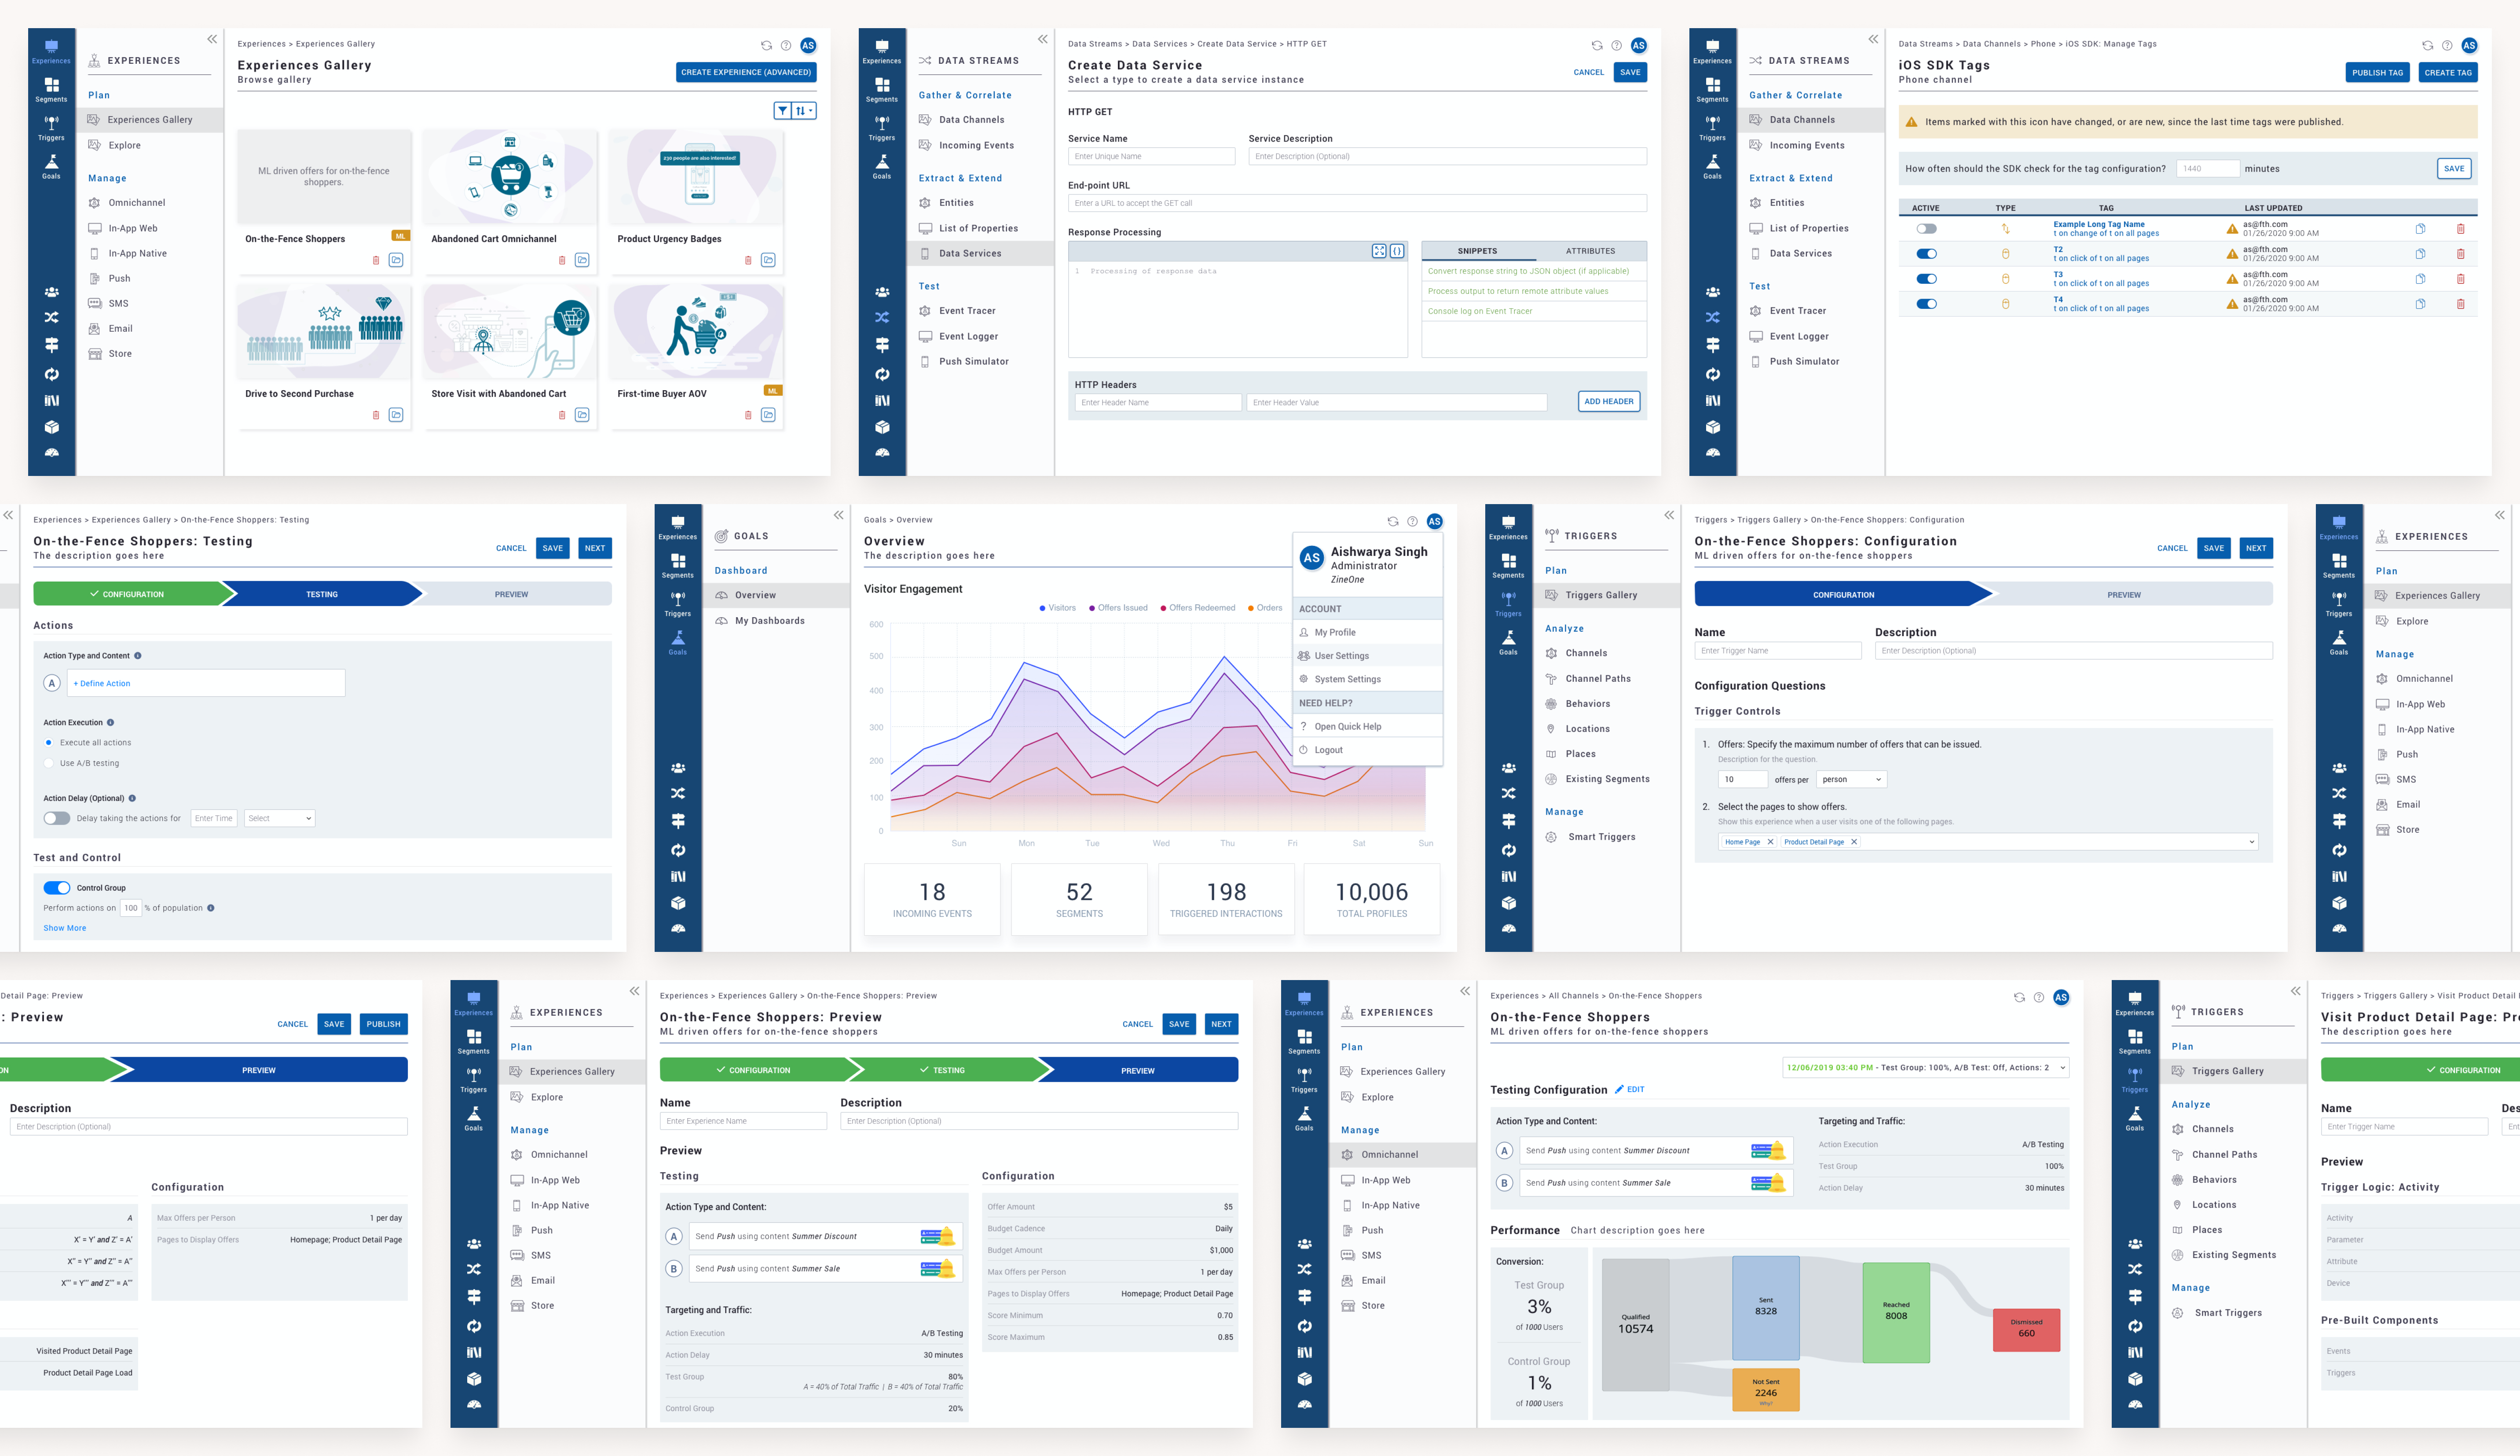Image resolution: width=2520 pixels, height=1456 pixels.
Task: Delete the Example Long Tag Name row
Action: point(2460,229)
